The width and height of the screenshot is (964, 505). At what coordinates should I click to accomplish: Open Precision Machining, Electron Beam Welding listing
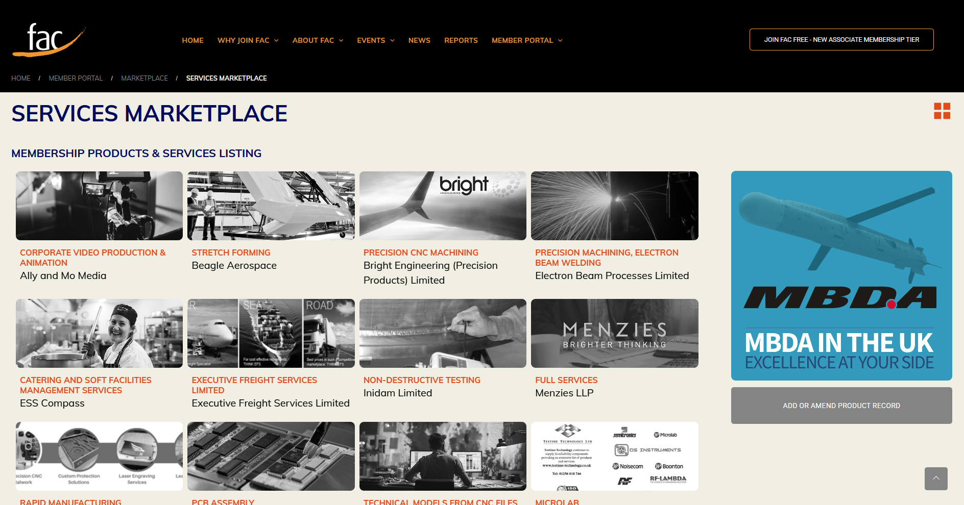[607, 258]
